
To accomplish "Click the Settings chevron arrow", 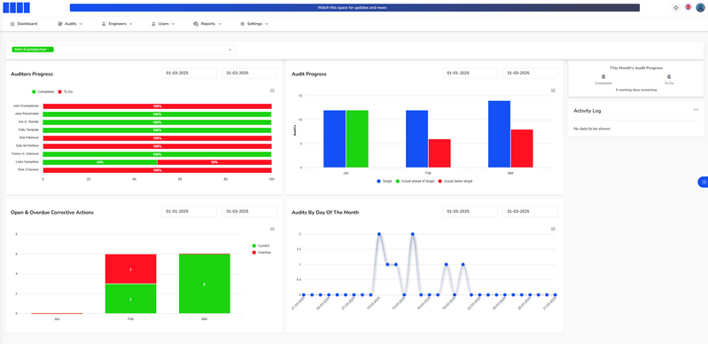I will 267,24.
